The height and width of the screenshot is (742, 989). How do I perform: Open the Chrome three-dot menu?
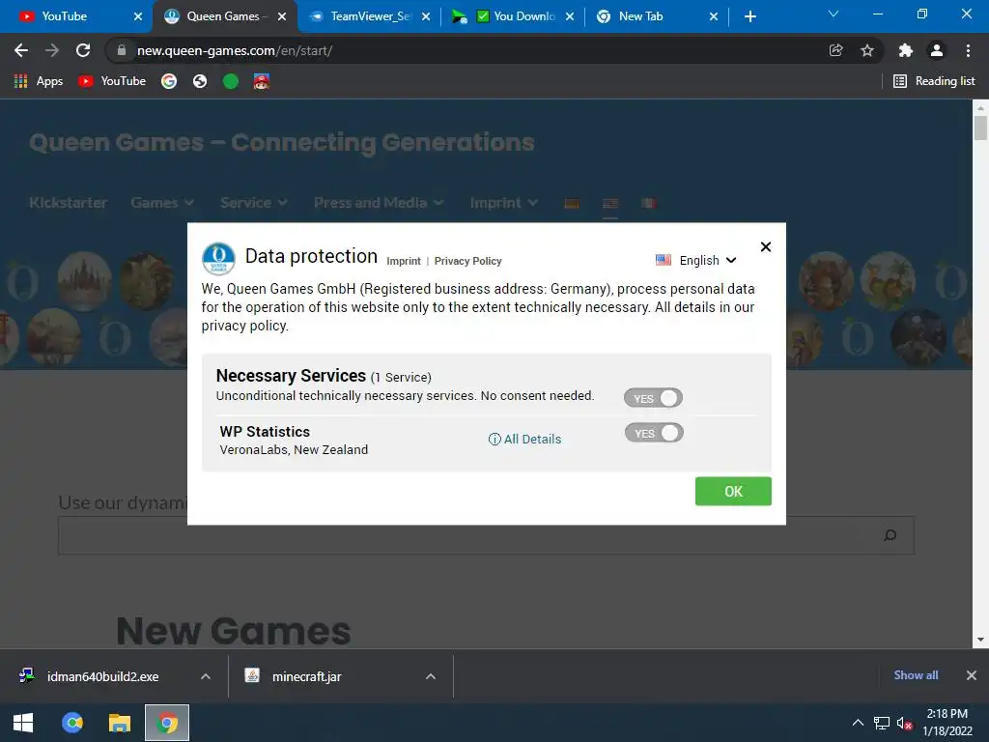coord(968,50)
